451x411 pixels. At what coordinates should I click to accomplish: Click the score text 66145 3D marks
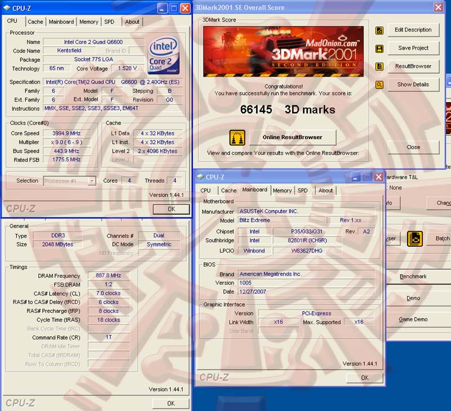click(288, 109)
